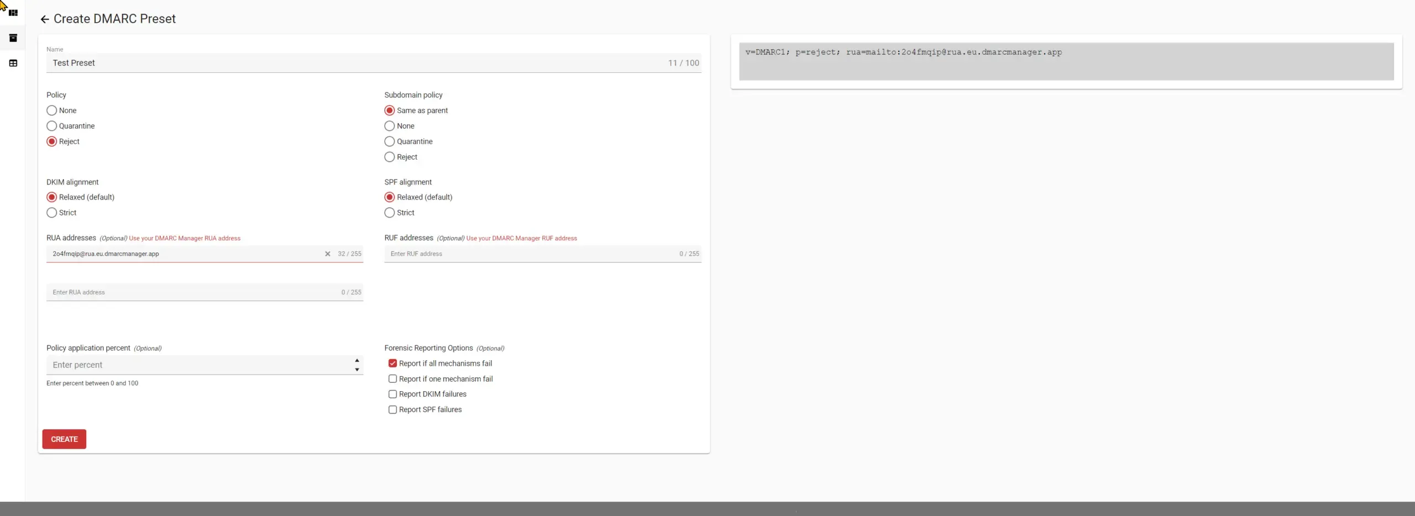Enable Report if one mechanism fail

pyautogui.click(x=392, y=378)
